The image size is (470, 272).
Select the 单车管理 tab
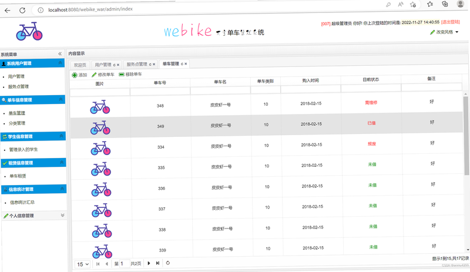tap(170, 63)
